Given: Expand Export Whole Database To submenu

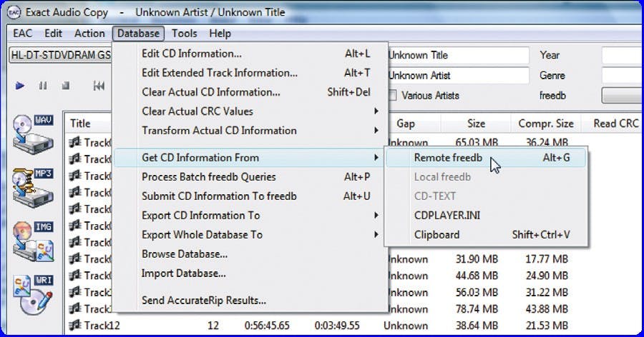Looking at the screenshot, I should click(250, 235).
